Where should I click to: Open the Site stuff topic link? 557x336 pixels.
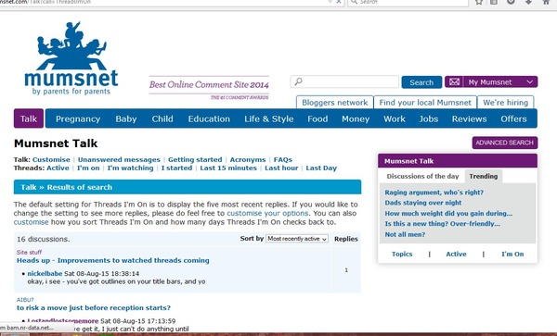[x=29, y=253]
